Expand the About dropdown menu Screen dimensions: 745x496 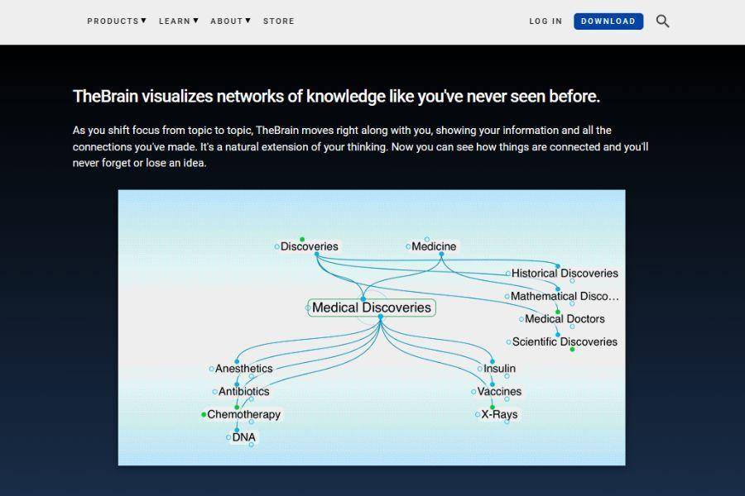pos(230,21)
